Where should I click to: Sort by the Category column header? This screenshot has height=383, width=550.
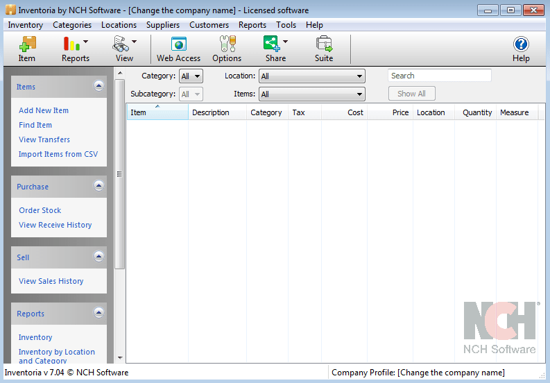(x=267, y=112)
